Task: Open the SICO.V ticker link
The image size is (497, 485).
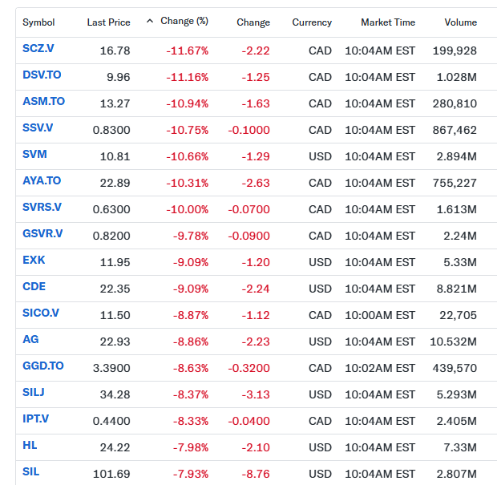Action: pyautogui.click(x=40, y=313)
